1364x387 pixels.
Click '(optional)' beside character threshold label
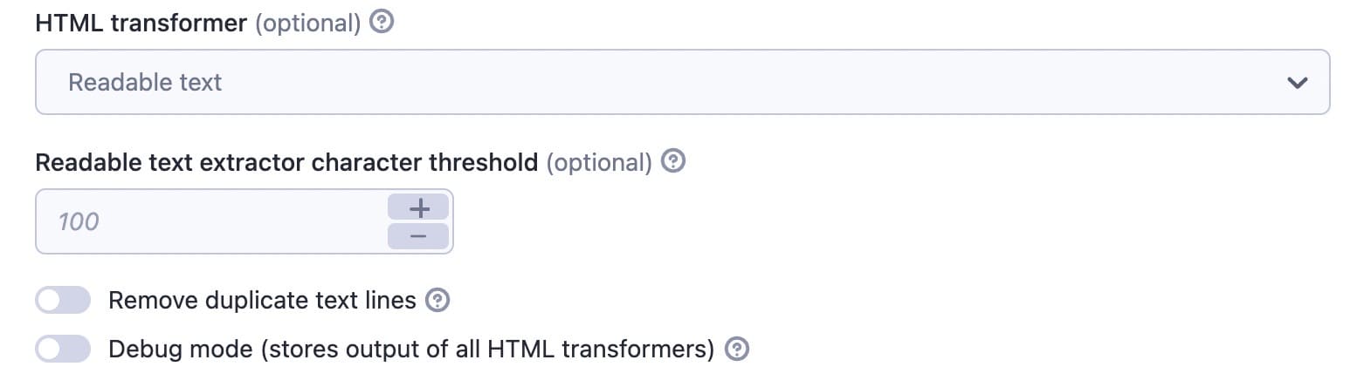click(599, 162)
